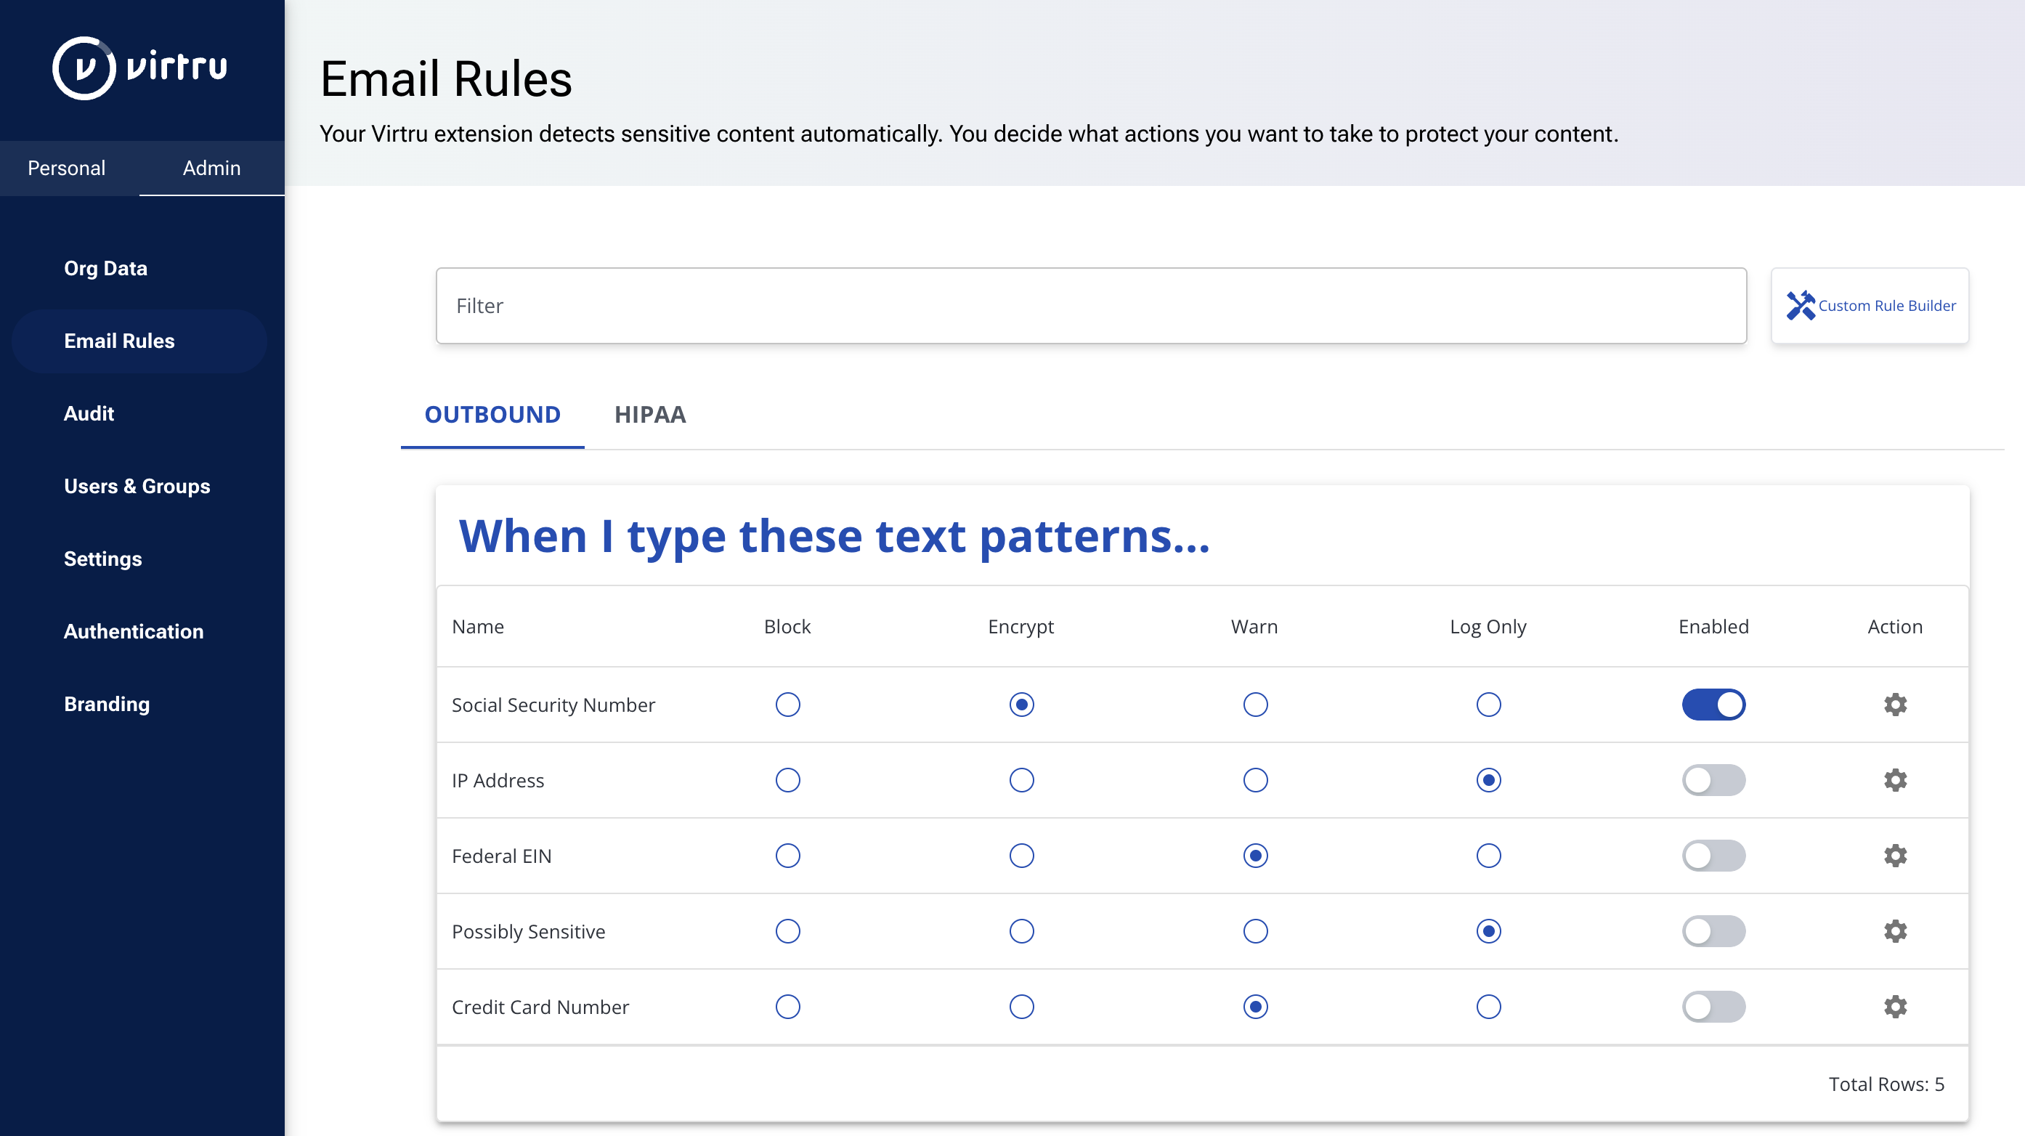The width and height of the screenshot is (2025, 1136).
Task: Open the Authentication page
Action: pos(134,631)
